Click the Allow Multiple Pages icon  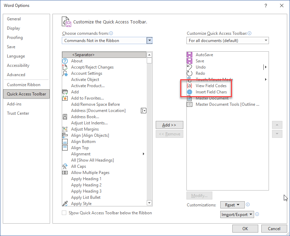click(65, 173)
